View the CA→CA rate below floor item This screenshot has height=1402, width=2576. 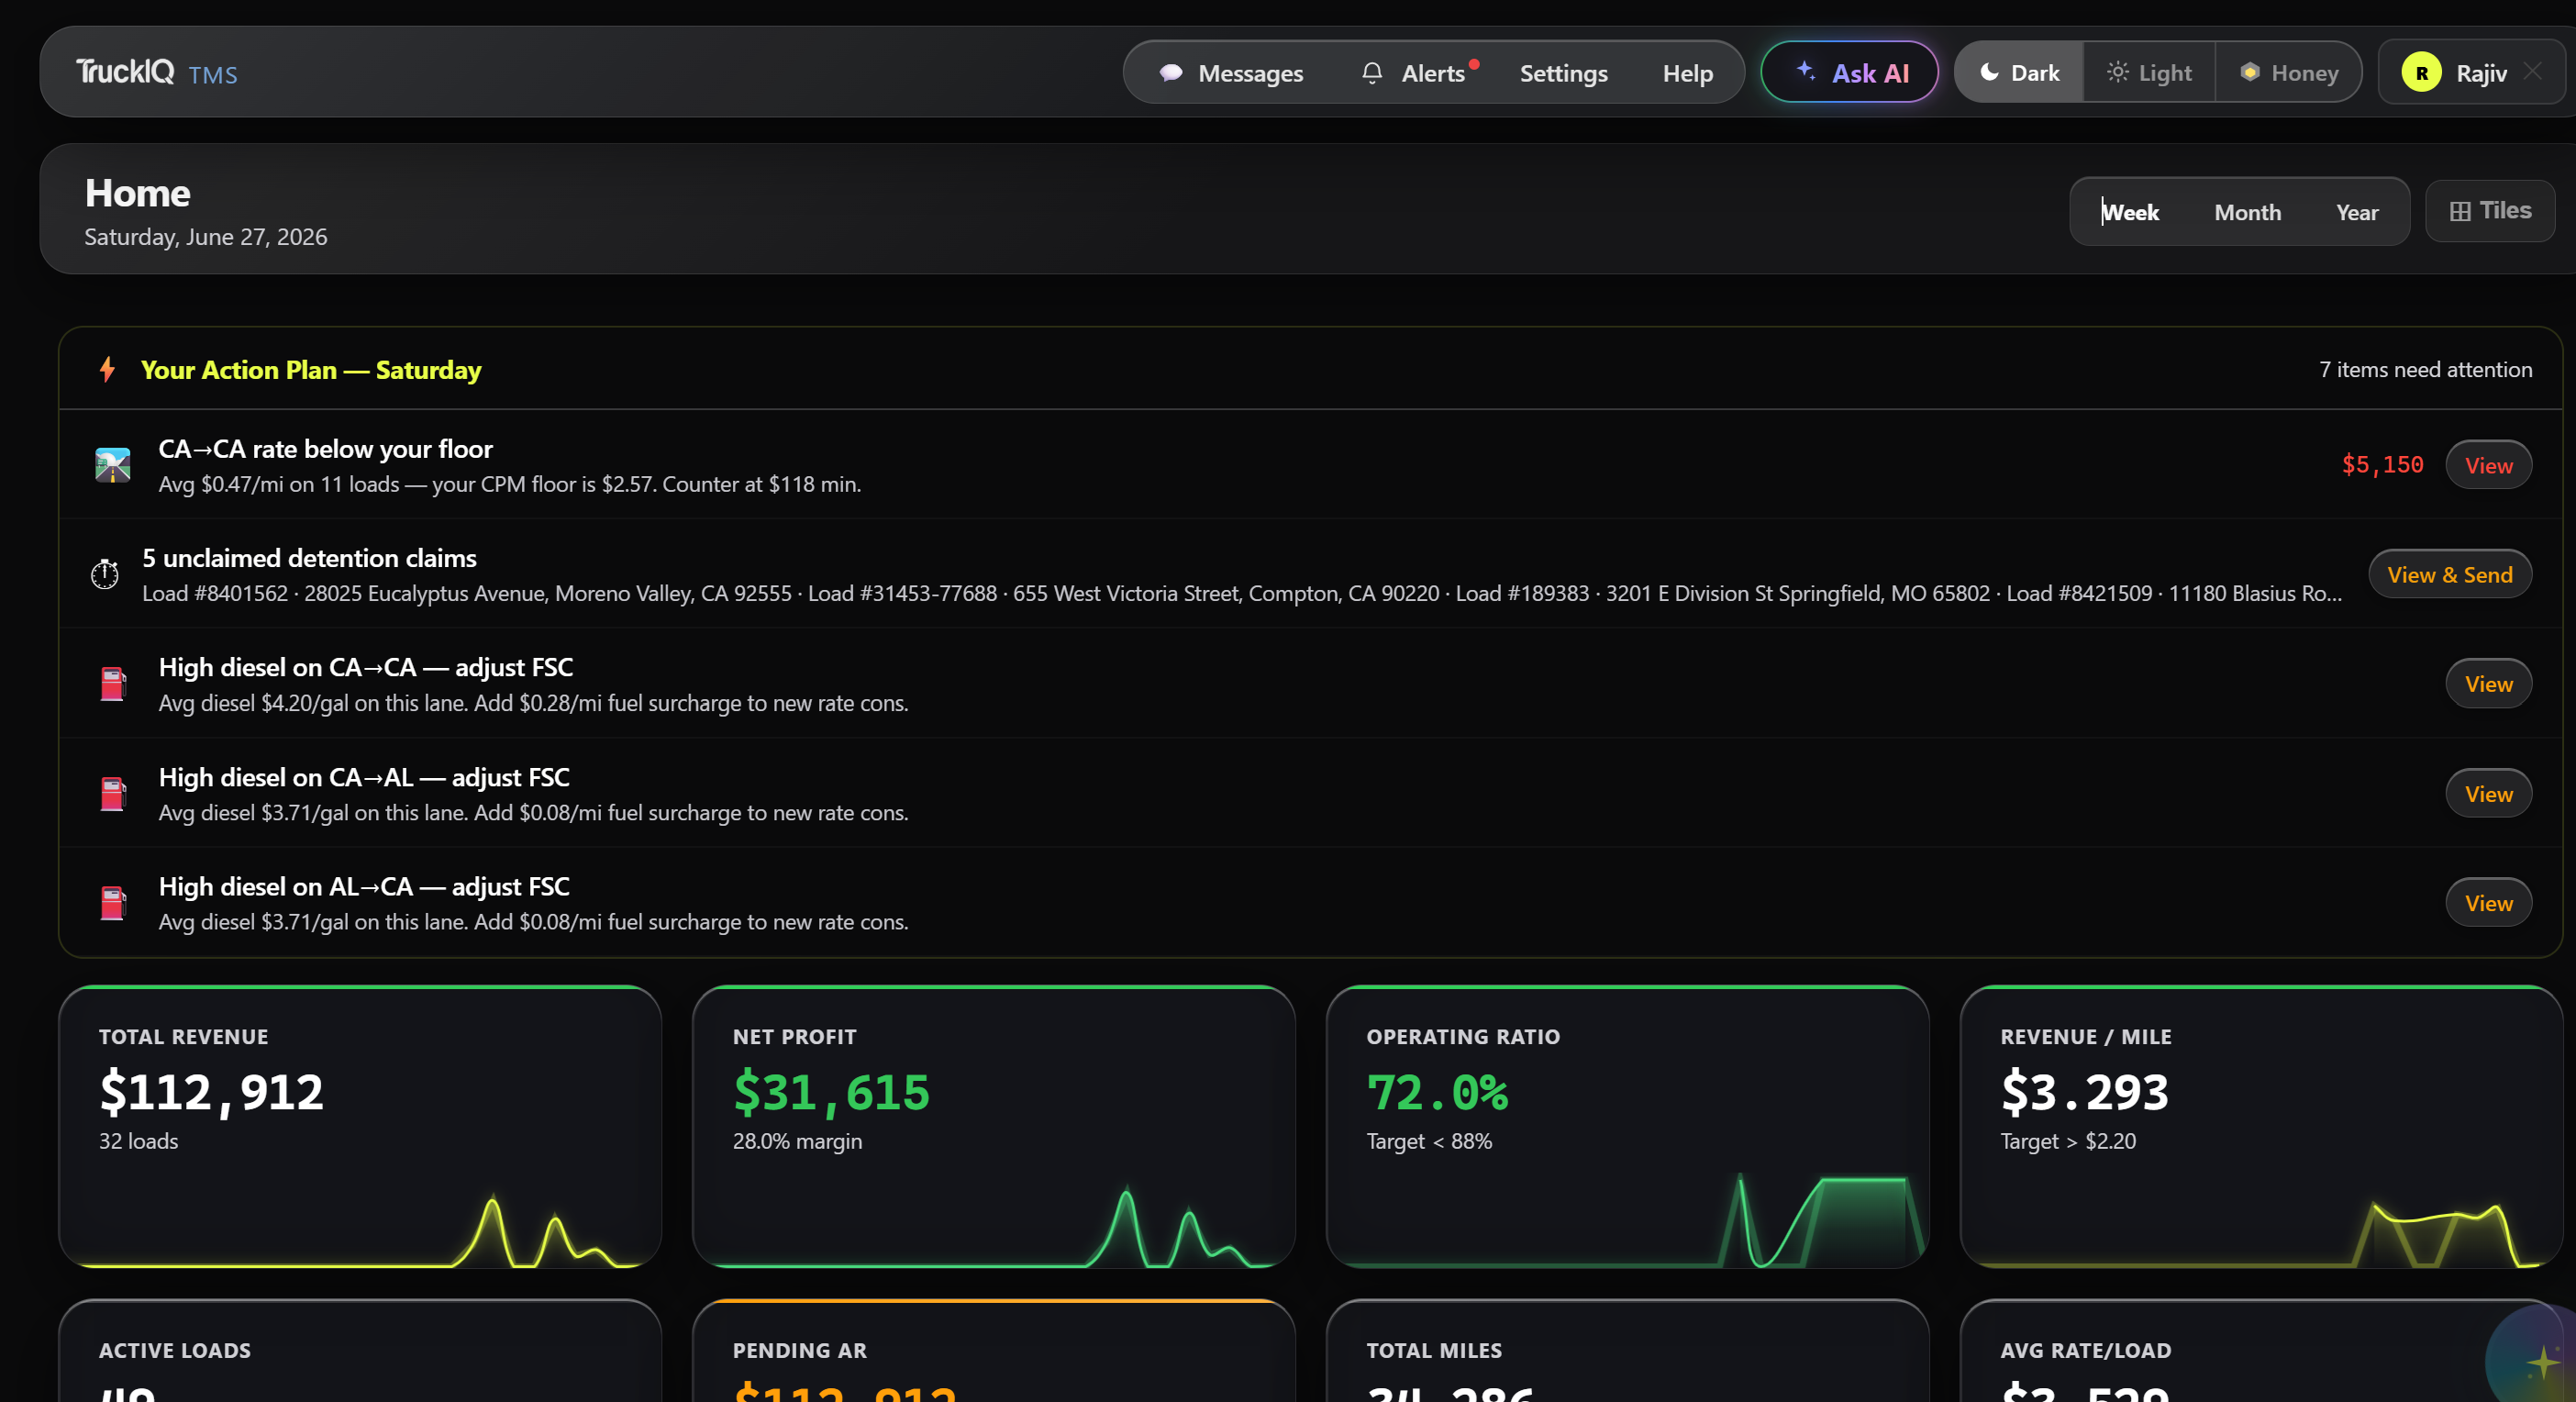(x=2488, y=465)
